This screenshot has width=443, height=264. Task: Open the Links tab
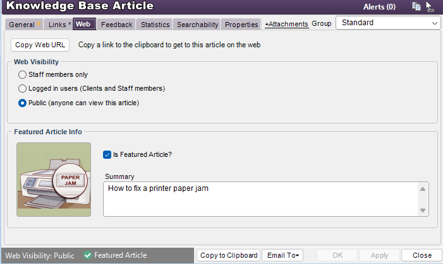click(58, 25)
